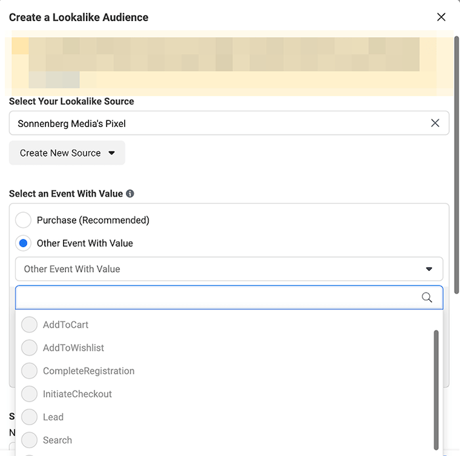Clear the Sonnenberg Media's Pixel source
The height and width of the screenshot is (456, 460).
coord(435,123)
